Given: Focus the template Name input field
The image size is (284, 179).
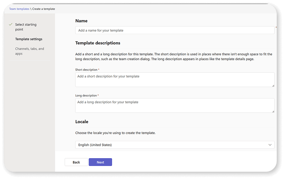Looking at the screenshot, I should [175, 30].
